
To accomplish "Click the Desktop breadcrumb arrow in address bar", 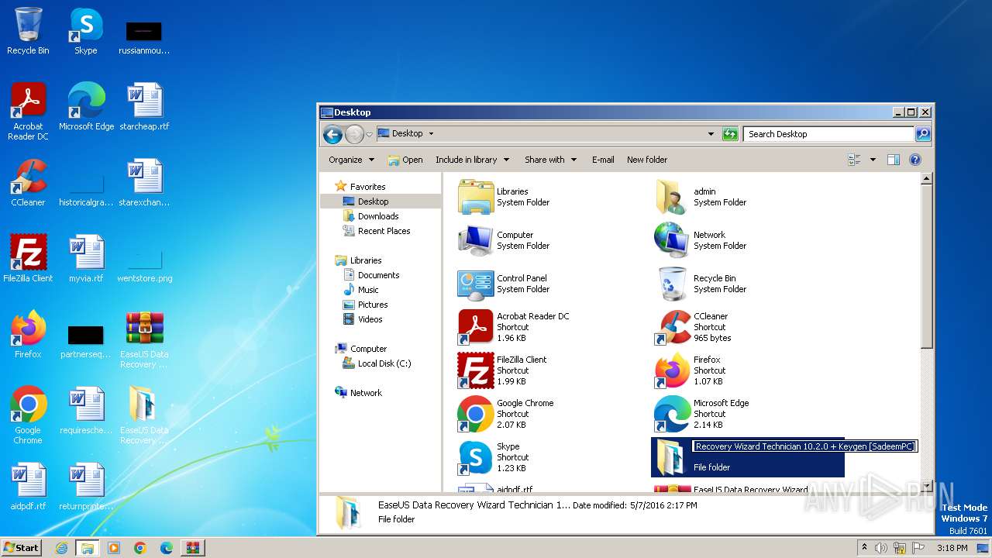I will click(431, 134).
